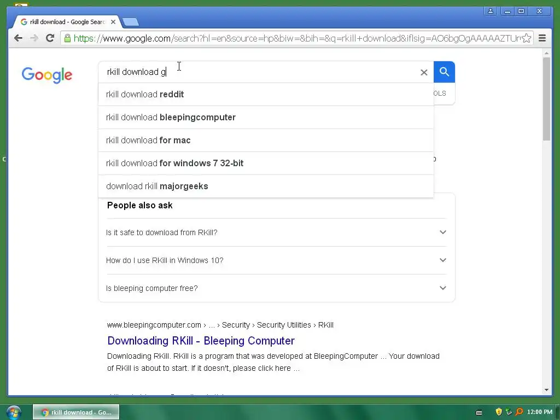Click the forward navigation arrow
Viewport: 560px width, 420px height.
(34, 38)
